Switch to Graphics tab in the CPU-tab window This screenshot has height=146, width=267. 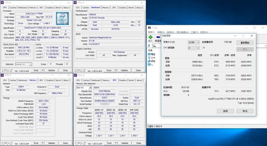50,7
